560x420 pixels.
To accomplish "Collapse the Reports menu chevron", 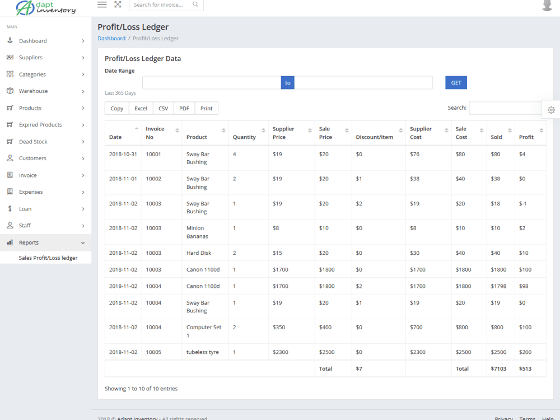I will point(83,243).
